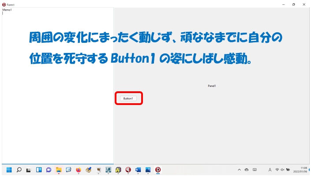Close the Form1 window
The image size is (311, 176).
[x=304, y=4]
